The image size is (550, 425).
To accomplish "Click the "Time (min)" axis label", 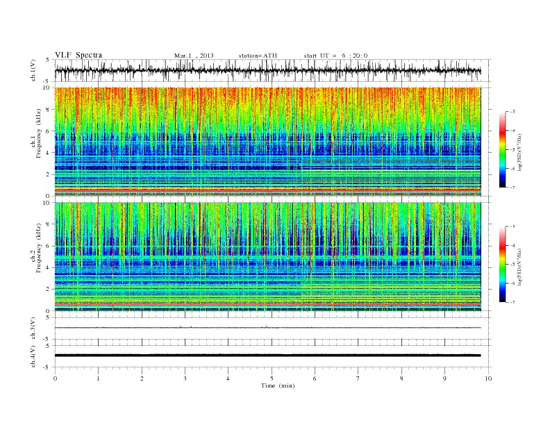I will point(278,385).
